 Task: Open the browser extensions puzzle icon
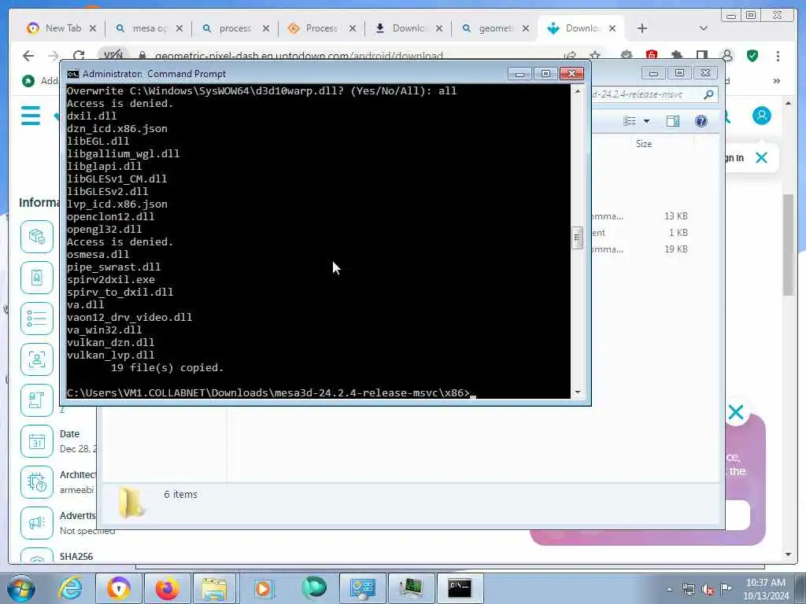pos(676,56)
